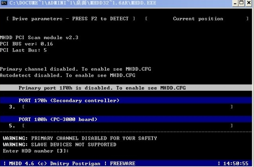The height and width of the screenshot is (167, 254).
Task: Click the clock in the status bar
Action: pos(236,164)
